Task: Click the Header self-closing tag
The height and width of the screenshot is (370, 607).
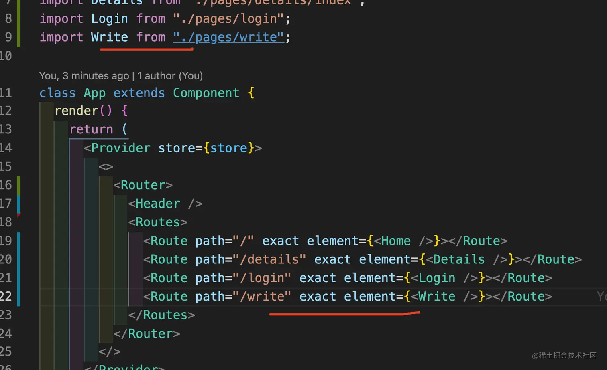Action: [x=165, y=204]
